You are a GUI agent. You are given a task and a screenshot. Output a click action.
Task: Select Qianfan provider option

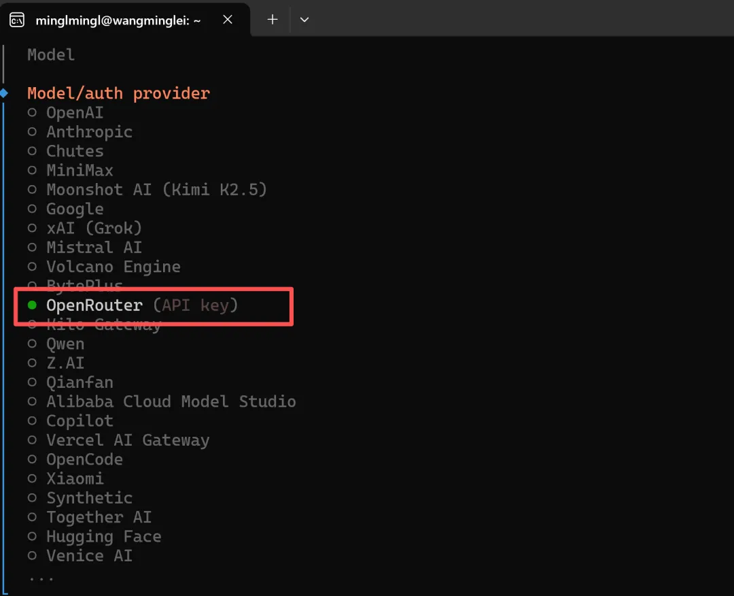pos(70,382)
